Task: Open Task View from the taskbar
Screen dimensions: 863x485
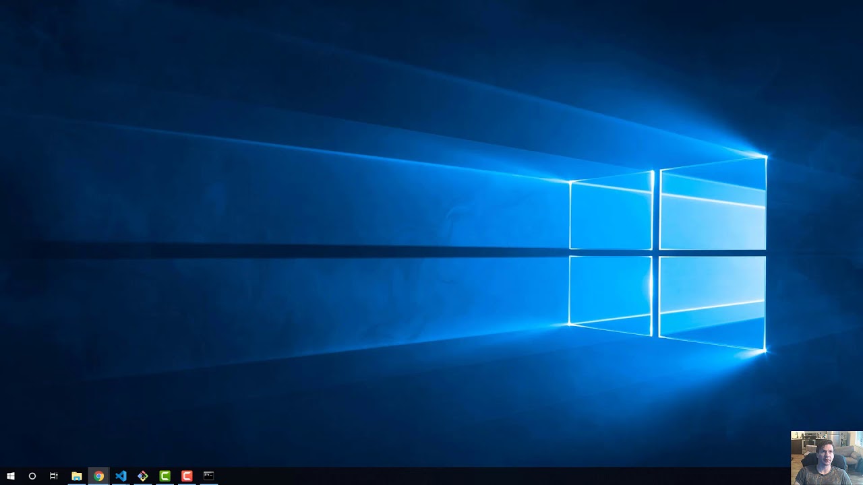Action: point(54,476)
